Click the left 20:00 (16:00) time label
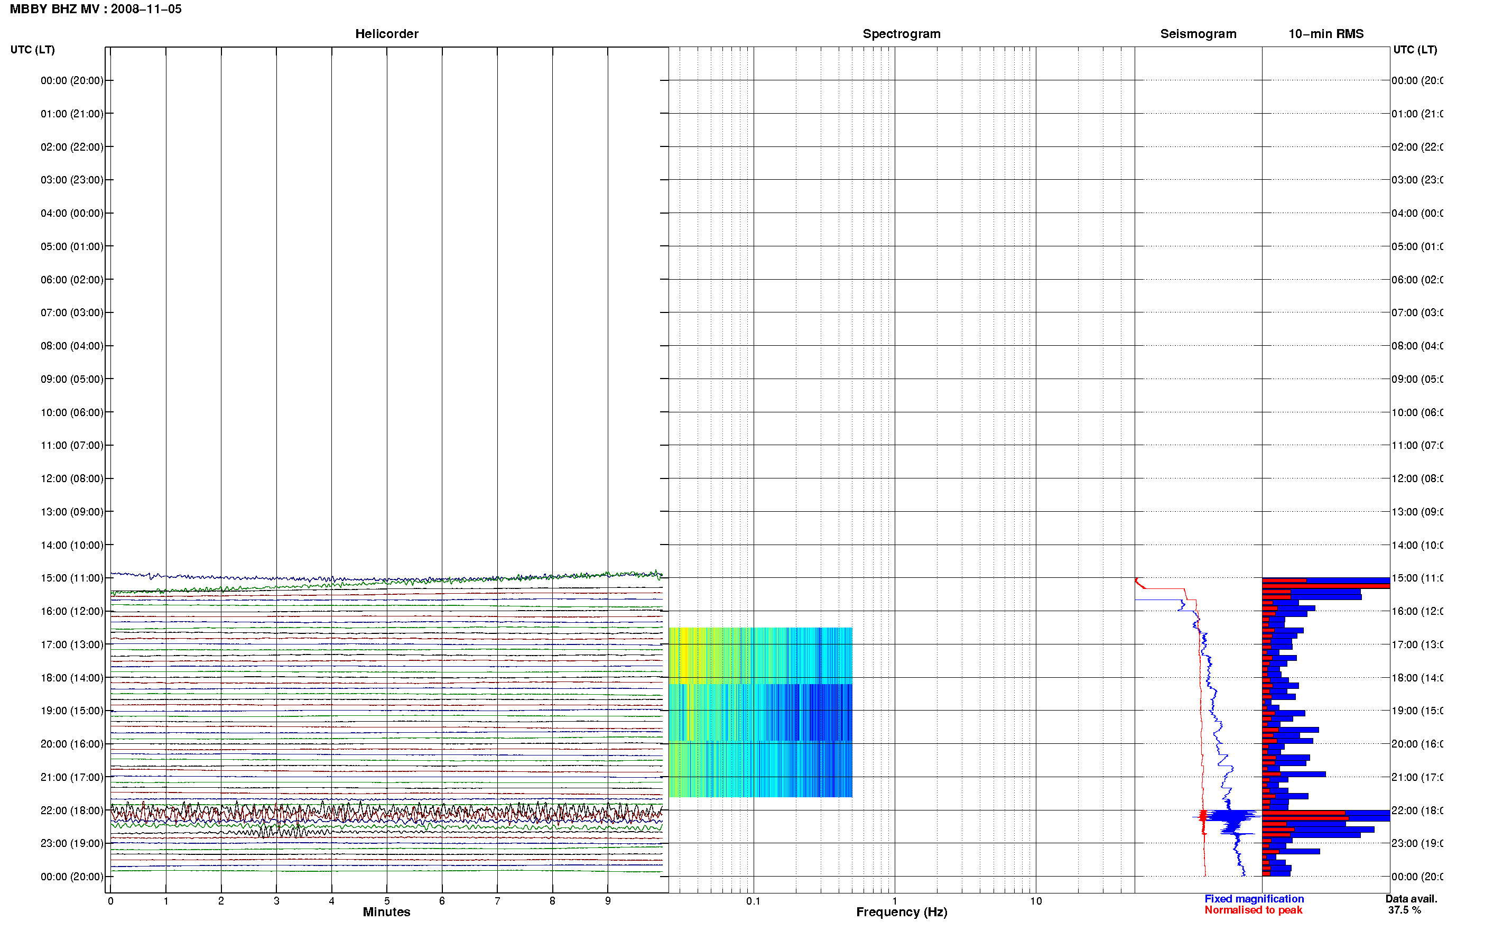This screenshot has width=1503, height=940. click(x=72, y=744)
